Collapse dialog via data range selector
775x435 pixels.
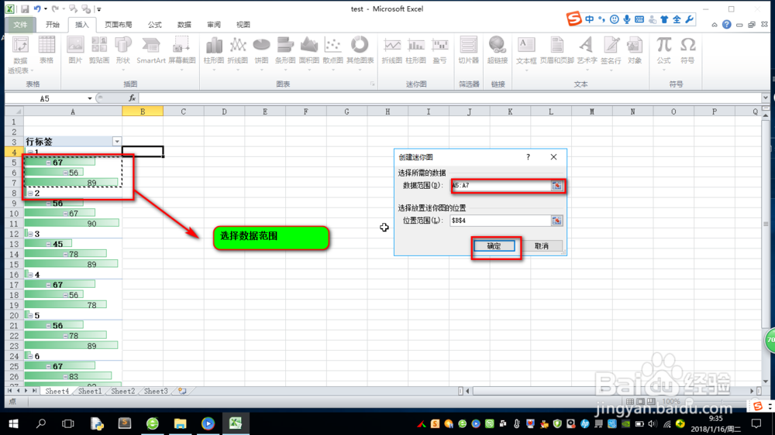(557, 186)
